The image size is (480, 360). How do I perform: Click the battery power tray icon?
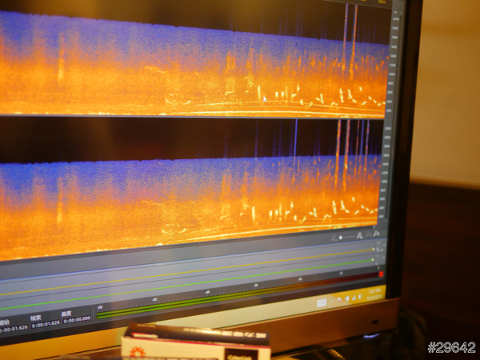[347, 298]
